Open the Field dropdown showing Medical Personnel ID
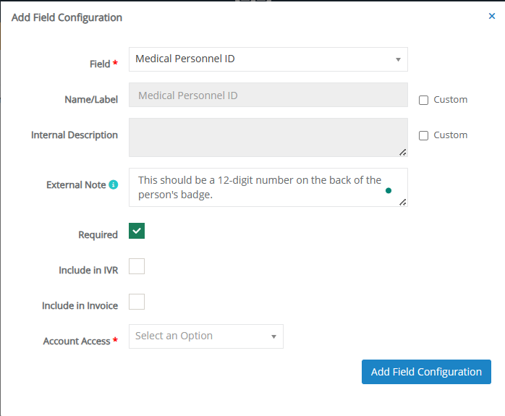This screenshot has width=505, height=416. tap(268, 59)
